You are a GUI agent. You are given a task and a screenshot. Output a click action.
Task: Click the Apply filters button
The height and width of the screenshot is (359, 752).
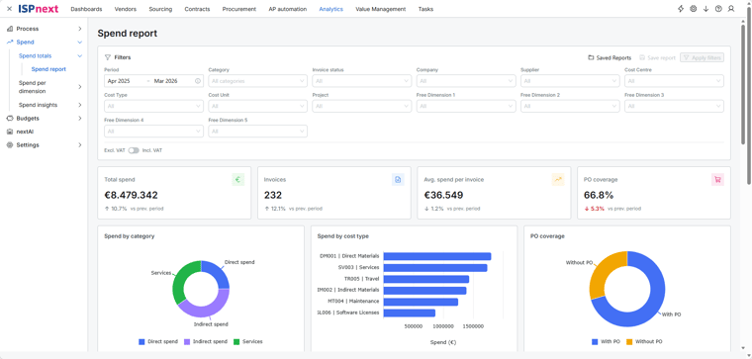(x=703, y=58)
